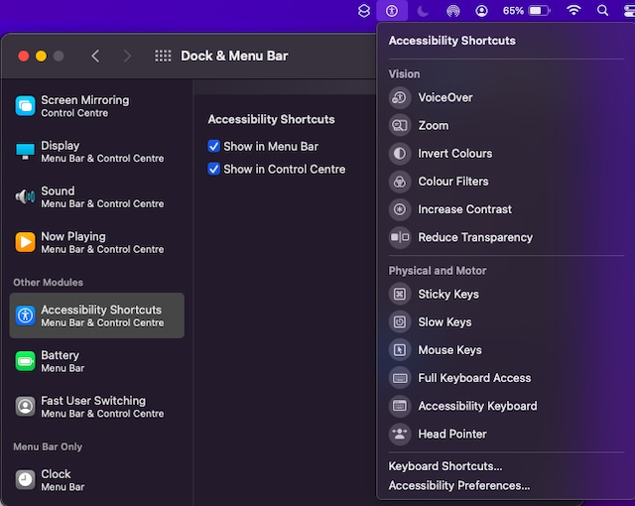This screenshot has width=635, height=506.
Task: Click the Physical and Motor heading
Action: [438, 271]
